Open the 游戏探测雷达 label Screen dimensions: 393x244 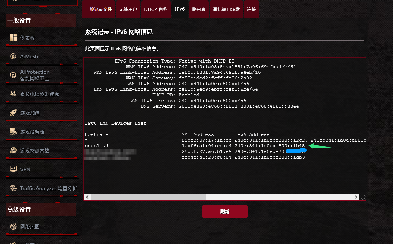click(35, 151)
